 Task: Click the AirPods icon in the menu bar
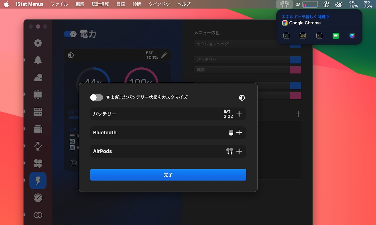point(284,4)
